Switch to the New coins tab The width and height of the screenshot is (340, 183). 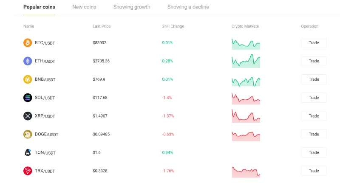[x=84, y=7]
